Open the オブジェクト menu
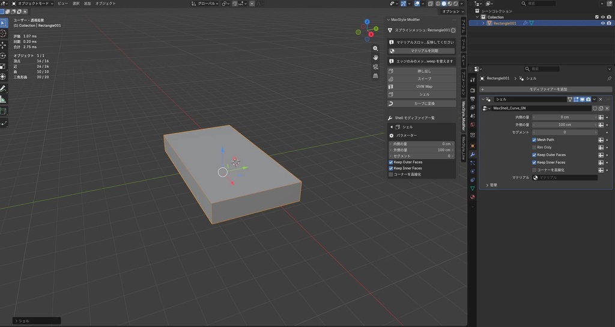This screenshot has width=615, height=327. (x=106, y=4)
